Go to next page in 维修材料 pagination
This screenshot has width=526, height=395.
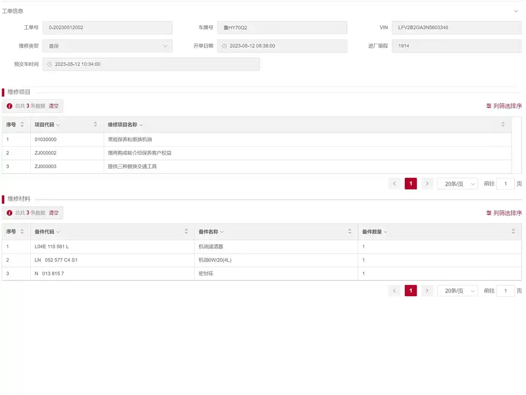(x=427, y=291)
